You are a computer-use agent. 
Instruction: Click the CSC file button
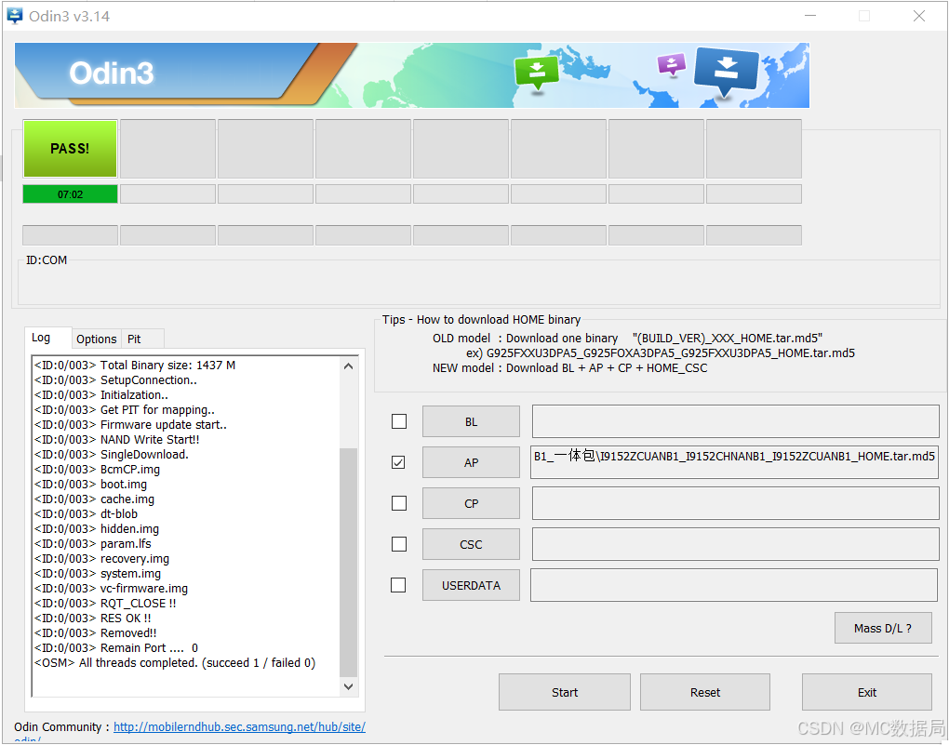pos(471,544)
